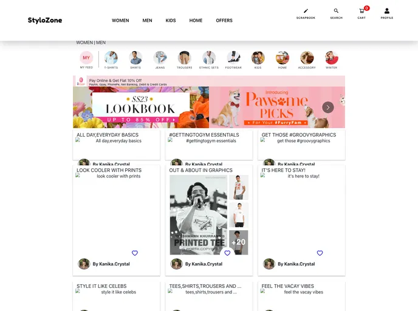This screenshot has height=311, width=418.
Task: Choose the Jeans category icon
Action: [x=160, y=58]
